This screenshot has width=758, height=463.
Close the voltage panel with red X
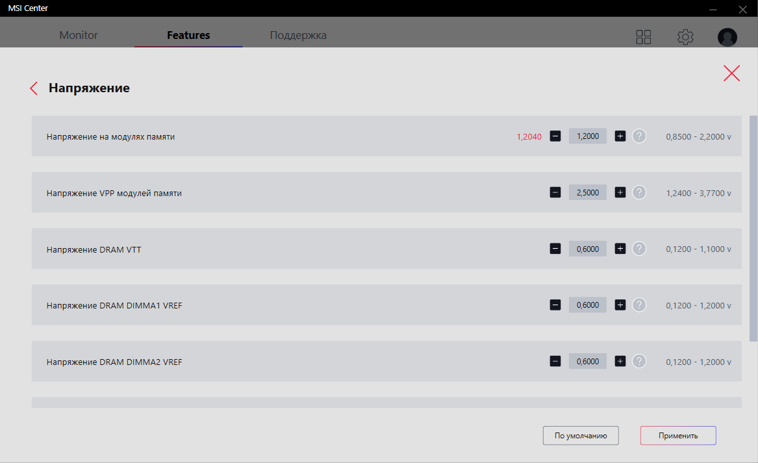(731, 73)
